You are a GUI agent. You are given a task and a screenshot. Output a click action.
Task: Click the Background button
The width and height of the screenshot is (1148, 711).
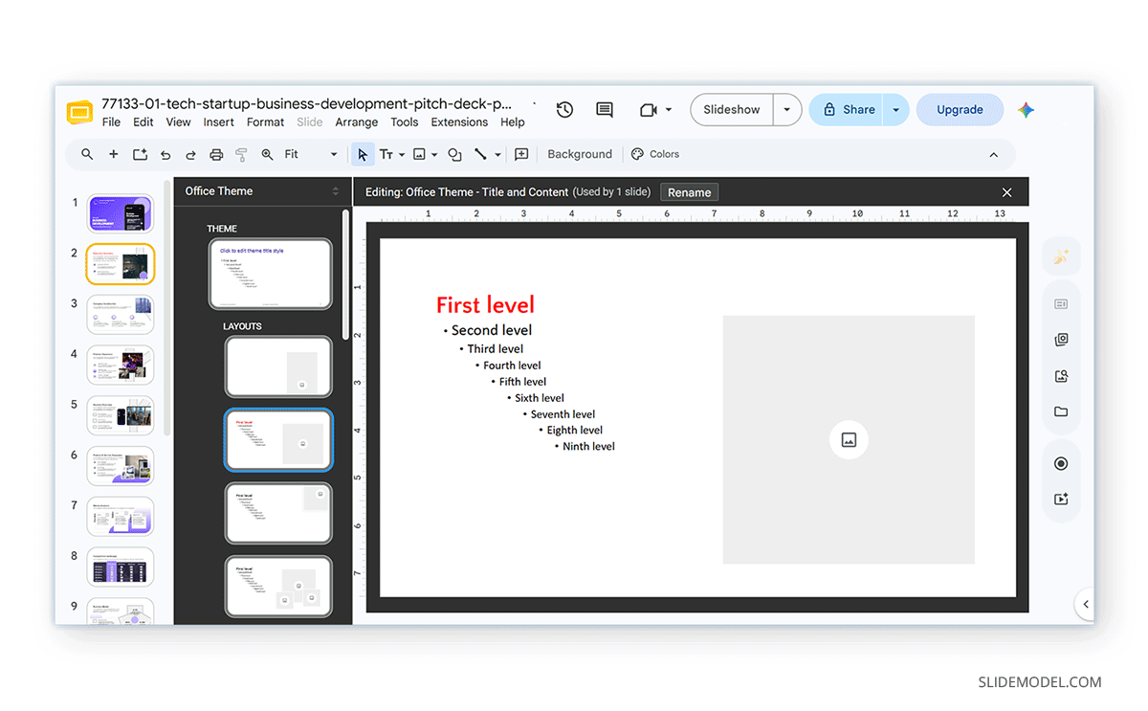(x=580, y=154)
